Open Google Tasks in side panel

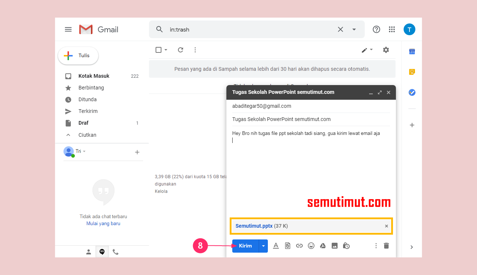(x=412, y=92)
